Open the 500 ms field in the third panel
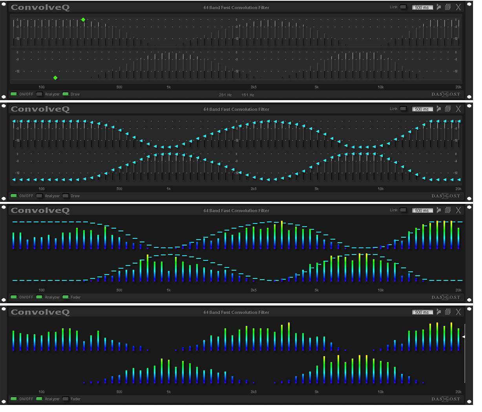This screenshot has height=412, width=482. 422,211
